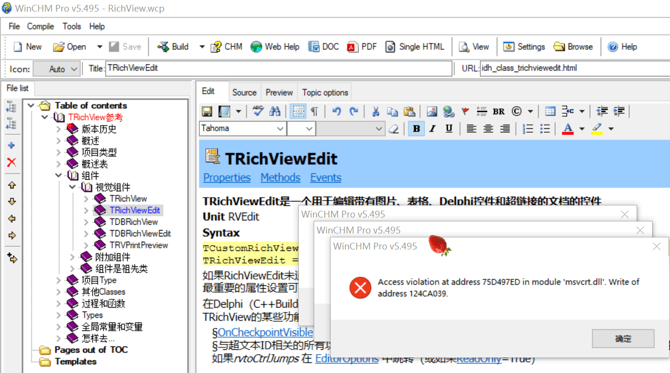Viewport: 670px width, 373px height.
Task: Click the Insert table icon
Action: pyautogui.click(x=550, y=112)
